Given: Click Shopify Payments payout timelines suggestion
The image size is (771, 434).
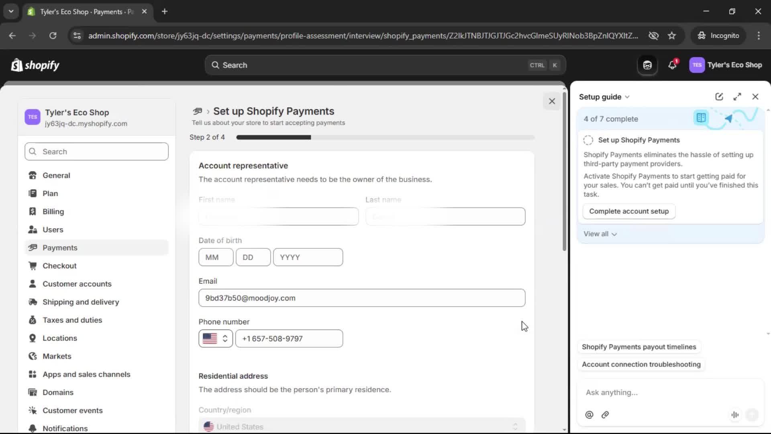Looking at the screenshot, I should [x=639, y=347].
